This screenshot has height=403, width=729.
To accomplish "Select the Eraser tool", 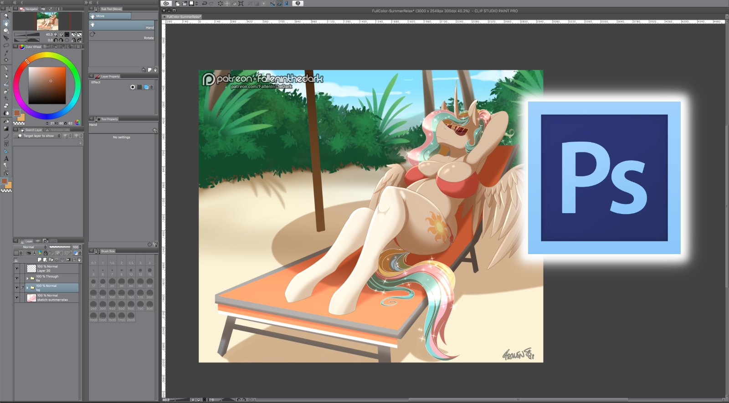I will (x=6, y=106).
